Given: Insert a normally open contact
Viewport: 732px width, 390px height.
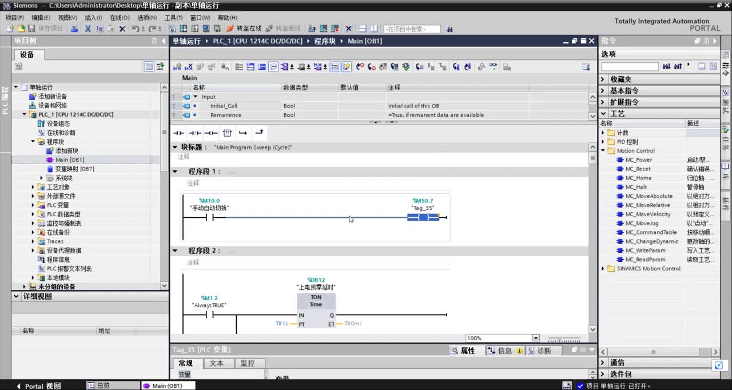Looking at the screenshot, I should tap(179, 133).
